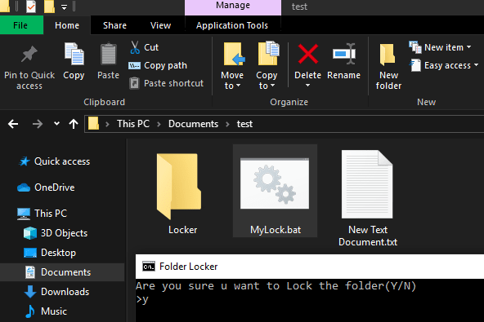
Task: Select New Text Document.txt file
Action: pos(367,198)
